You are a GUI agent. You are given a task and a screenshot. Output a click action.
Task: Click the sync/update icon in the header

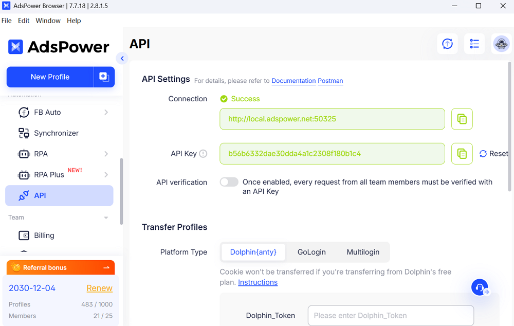point(447,44)
